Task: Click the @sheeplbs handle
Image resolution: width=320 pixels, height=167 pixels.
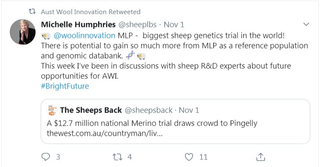Action: pos(138,24)
